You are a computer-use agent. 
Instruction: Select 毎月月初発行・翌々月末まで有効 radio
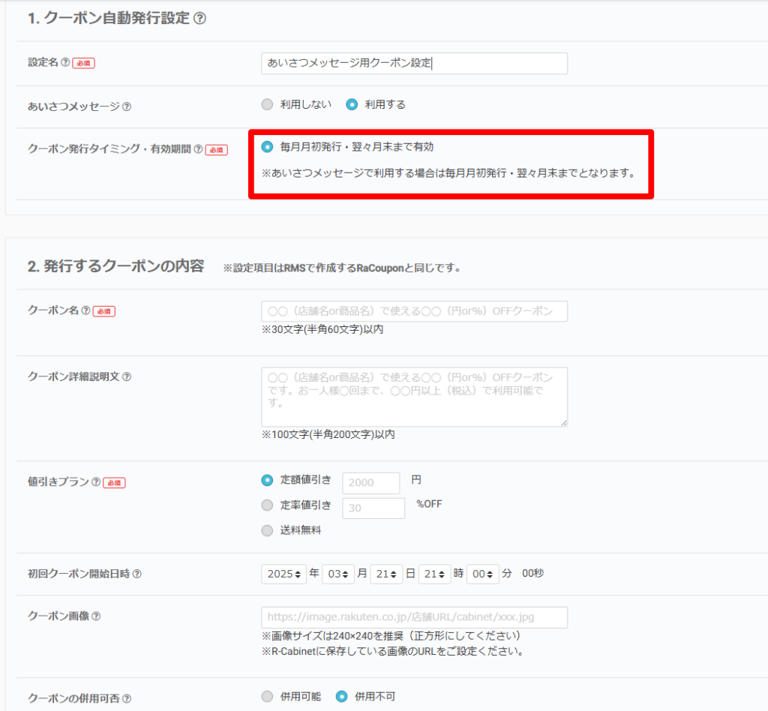coord(267,146)
